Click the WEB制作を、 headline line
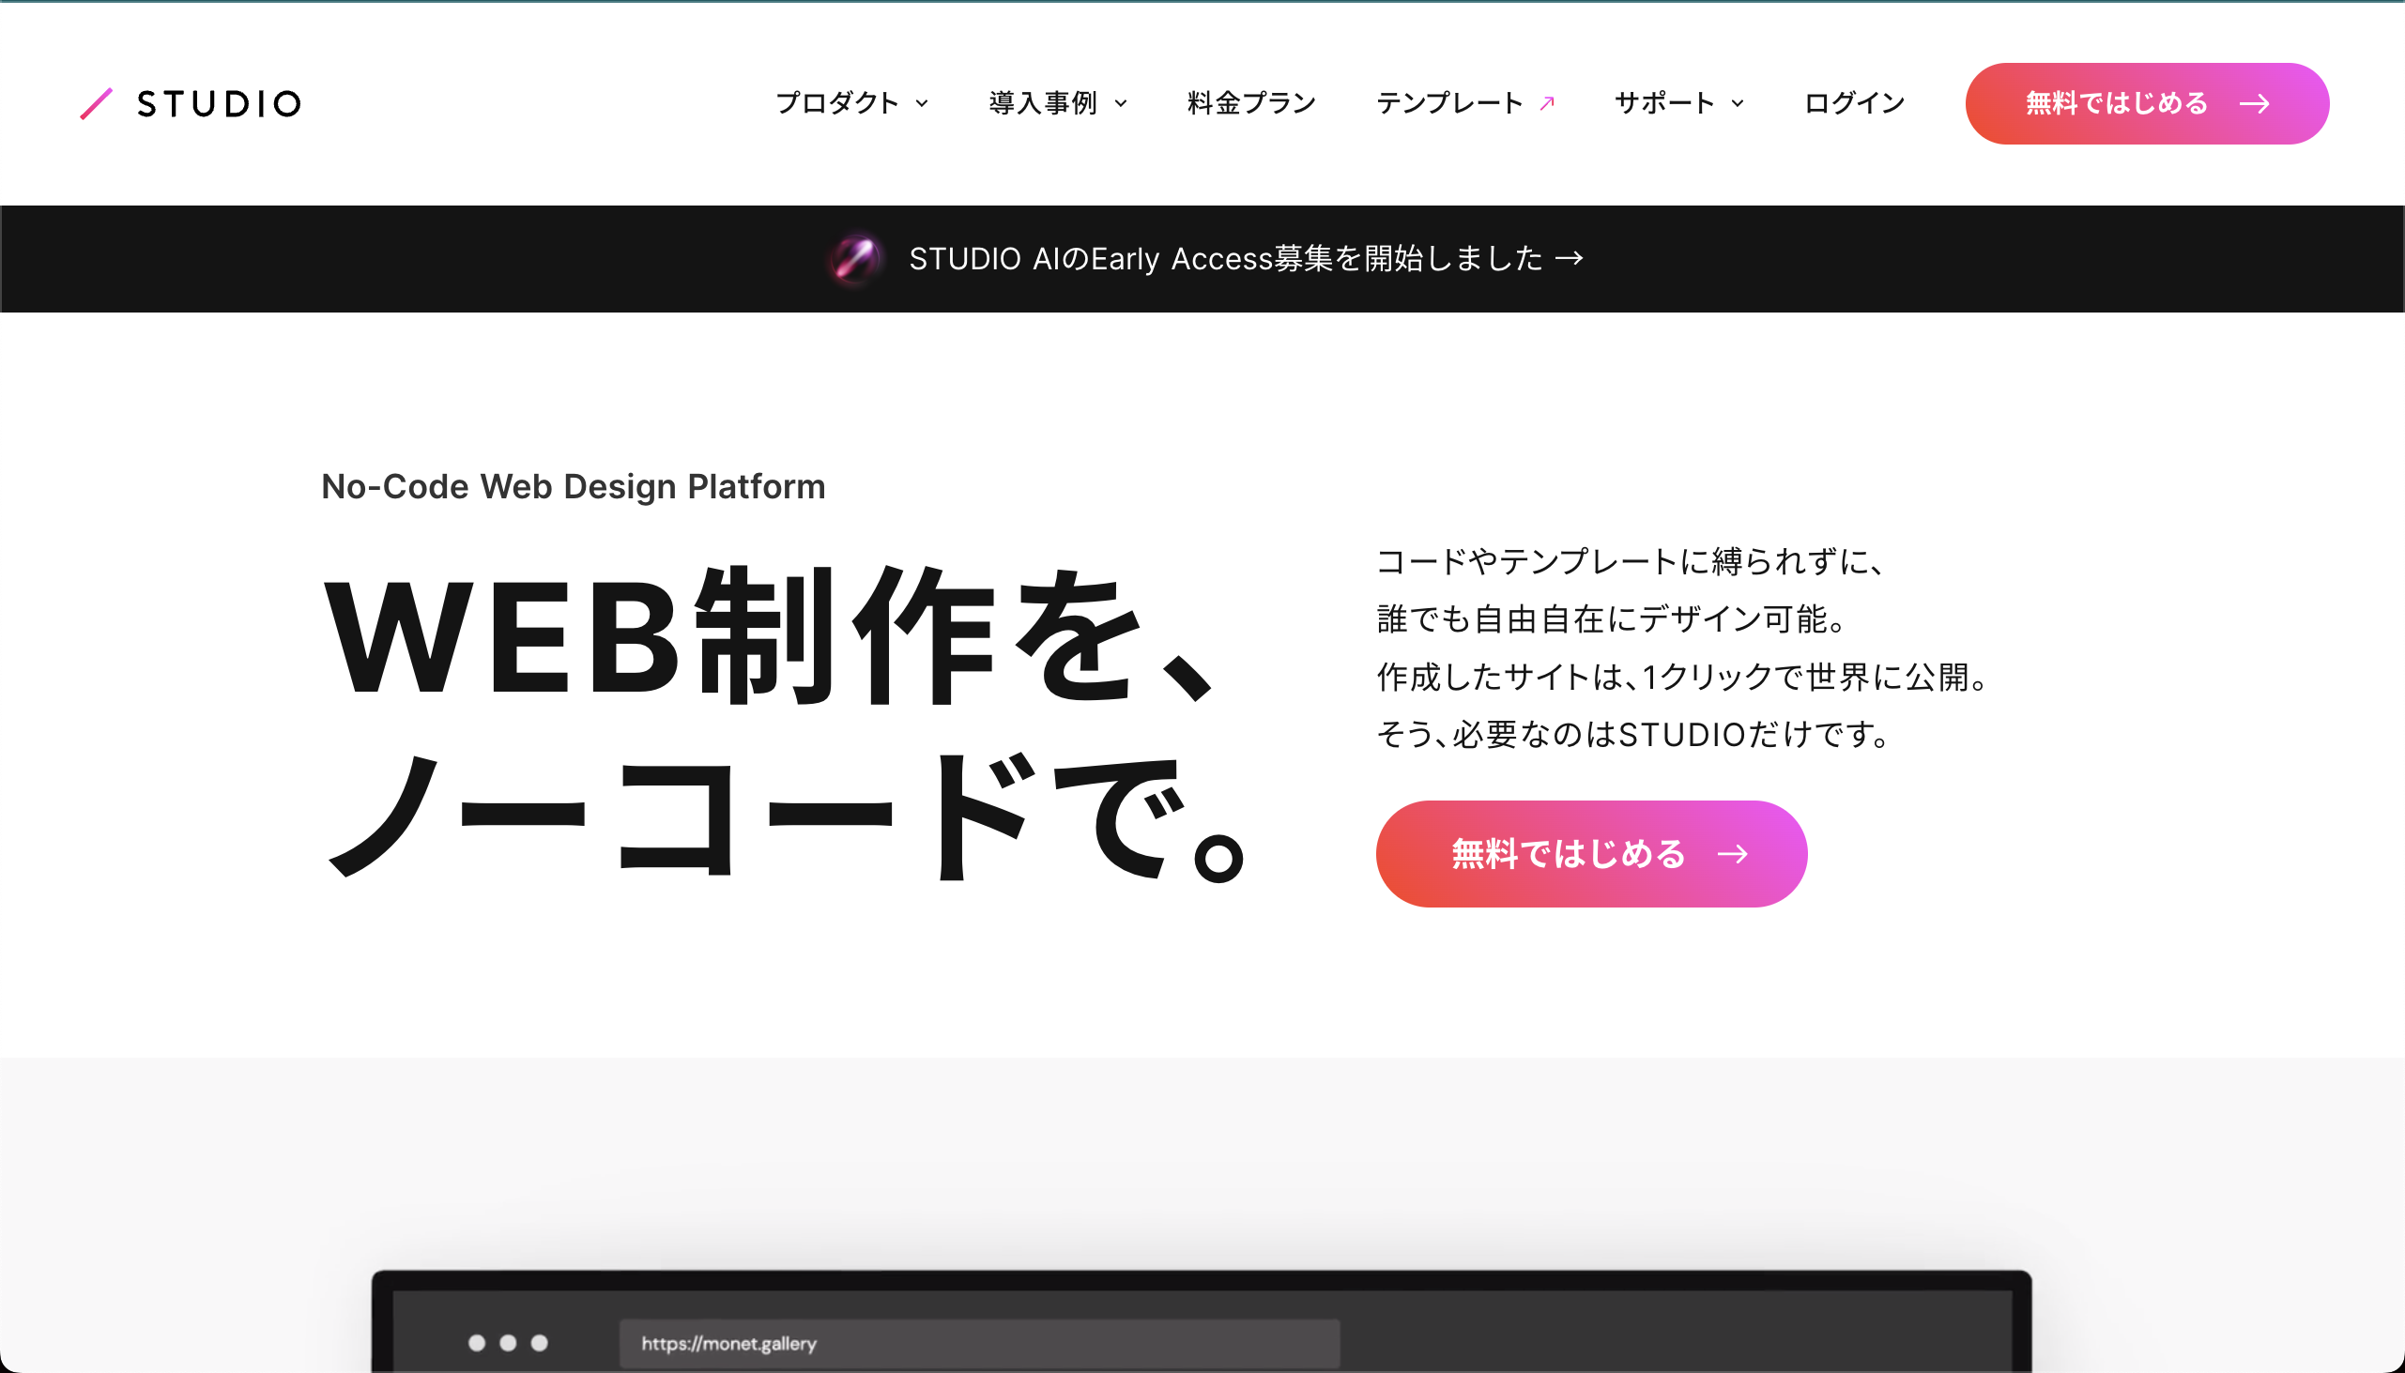Viewport: 2405px width, 1373px height. [770, 635]
